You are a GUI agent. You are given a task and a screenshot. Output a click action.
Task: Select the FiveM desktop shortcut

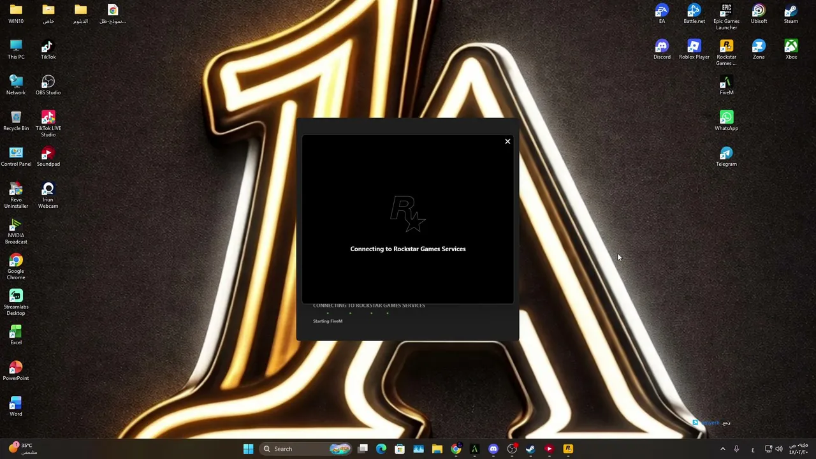click(727, 85)
